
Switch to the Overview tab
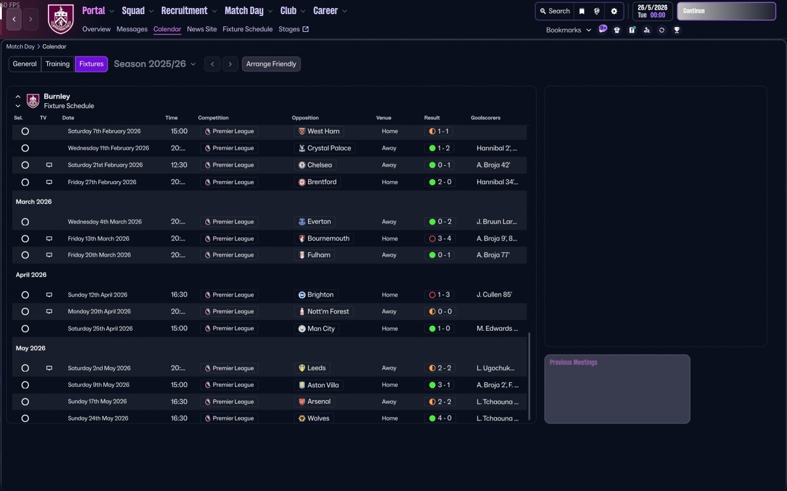click(97, 29)
